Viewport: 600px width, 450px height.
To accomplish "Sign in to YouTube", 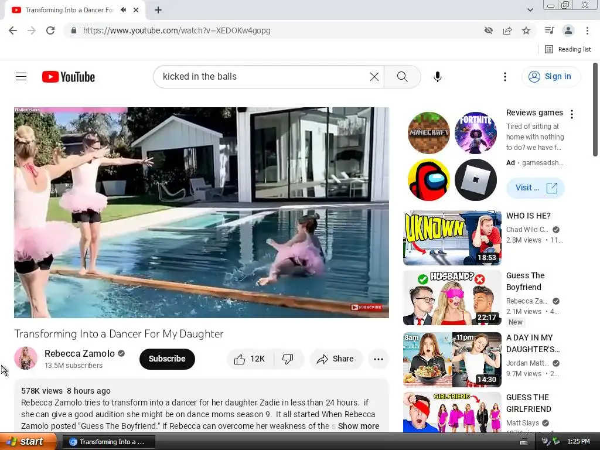I will [x=551, y=77].
